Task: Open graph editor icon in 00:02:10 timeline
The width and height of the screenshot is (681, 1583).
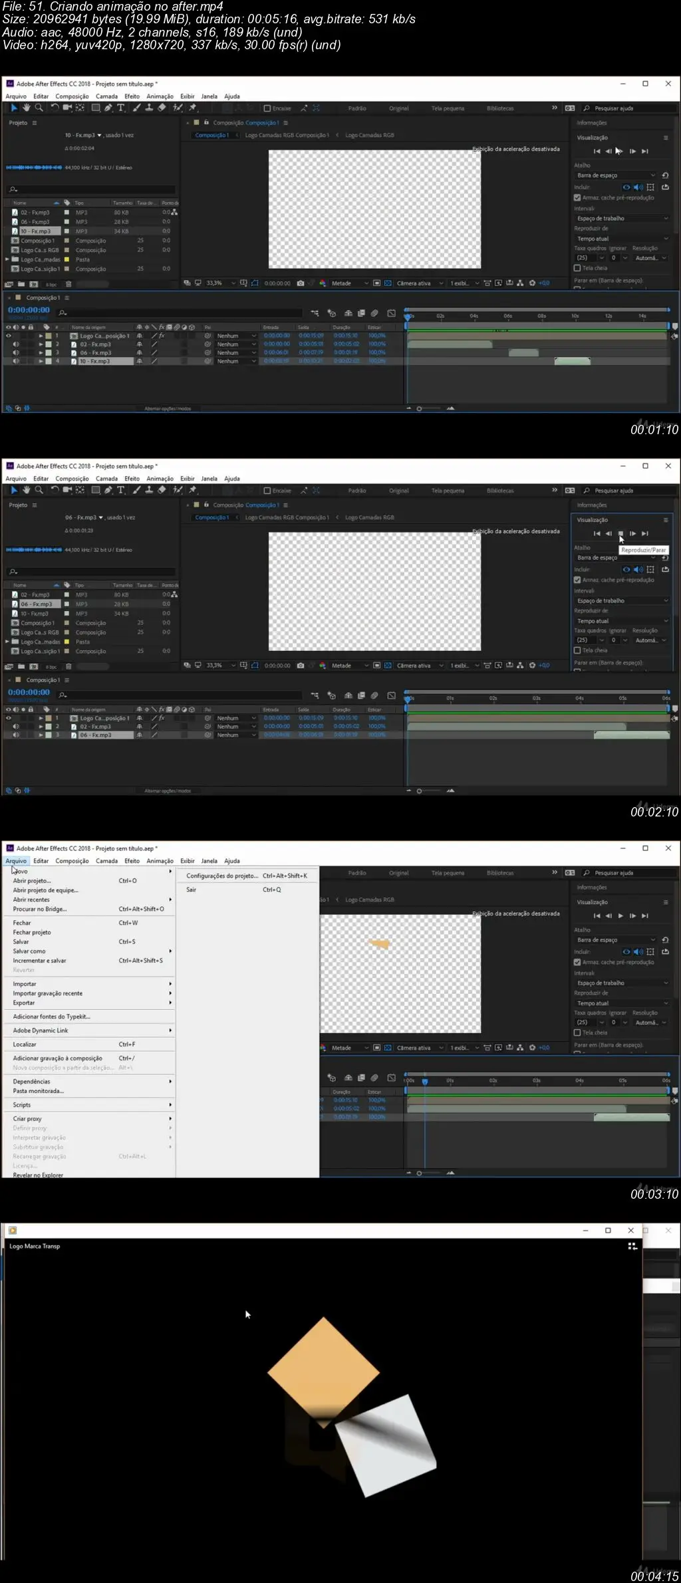Action: click(x=392, y=695)
